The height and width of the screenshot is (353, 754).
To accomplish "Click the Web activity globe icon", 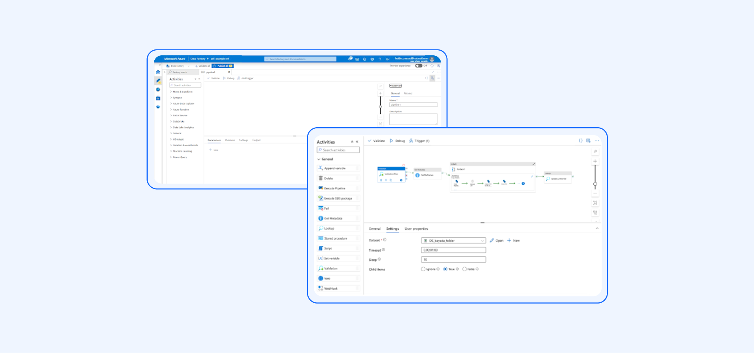I will 320,278.
